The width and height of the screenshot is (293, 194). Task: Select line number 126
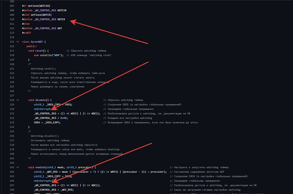coord(12,91)
